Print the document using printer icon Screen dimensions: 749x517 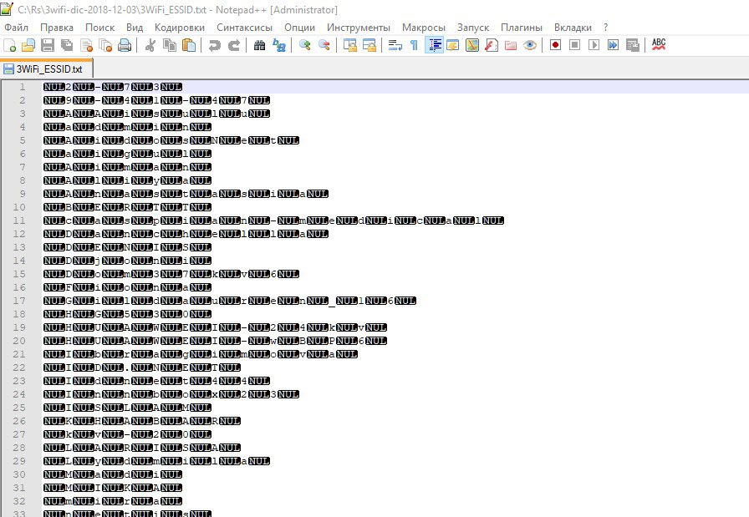click(125, 45)
